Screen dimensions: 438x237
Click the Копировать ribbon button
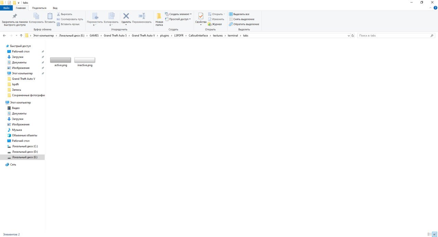click(36, 18)
